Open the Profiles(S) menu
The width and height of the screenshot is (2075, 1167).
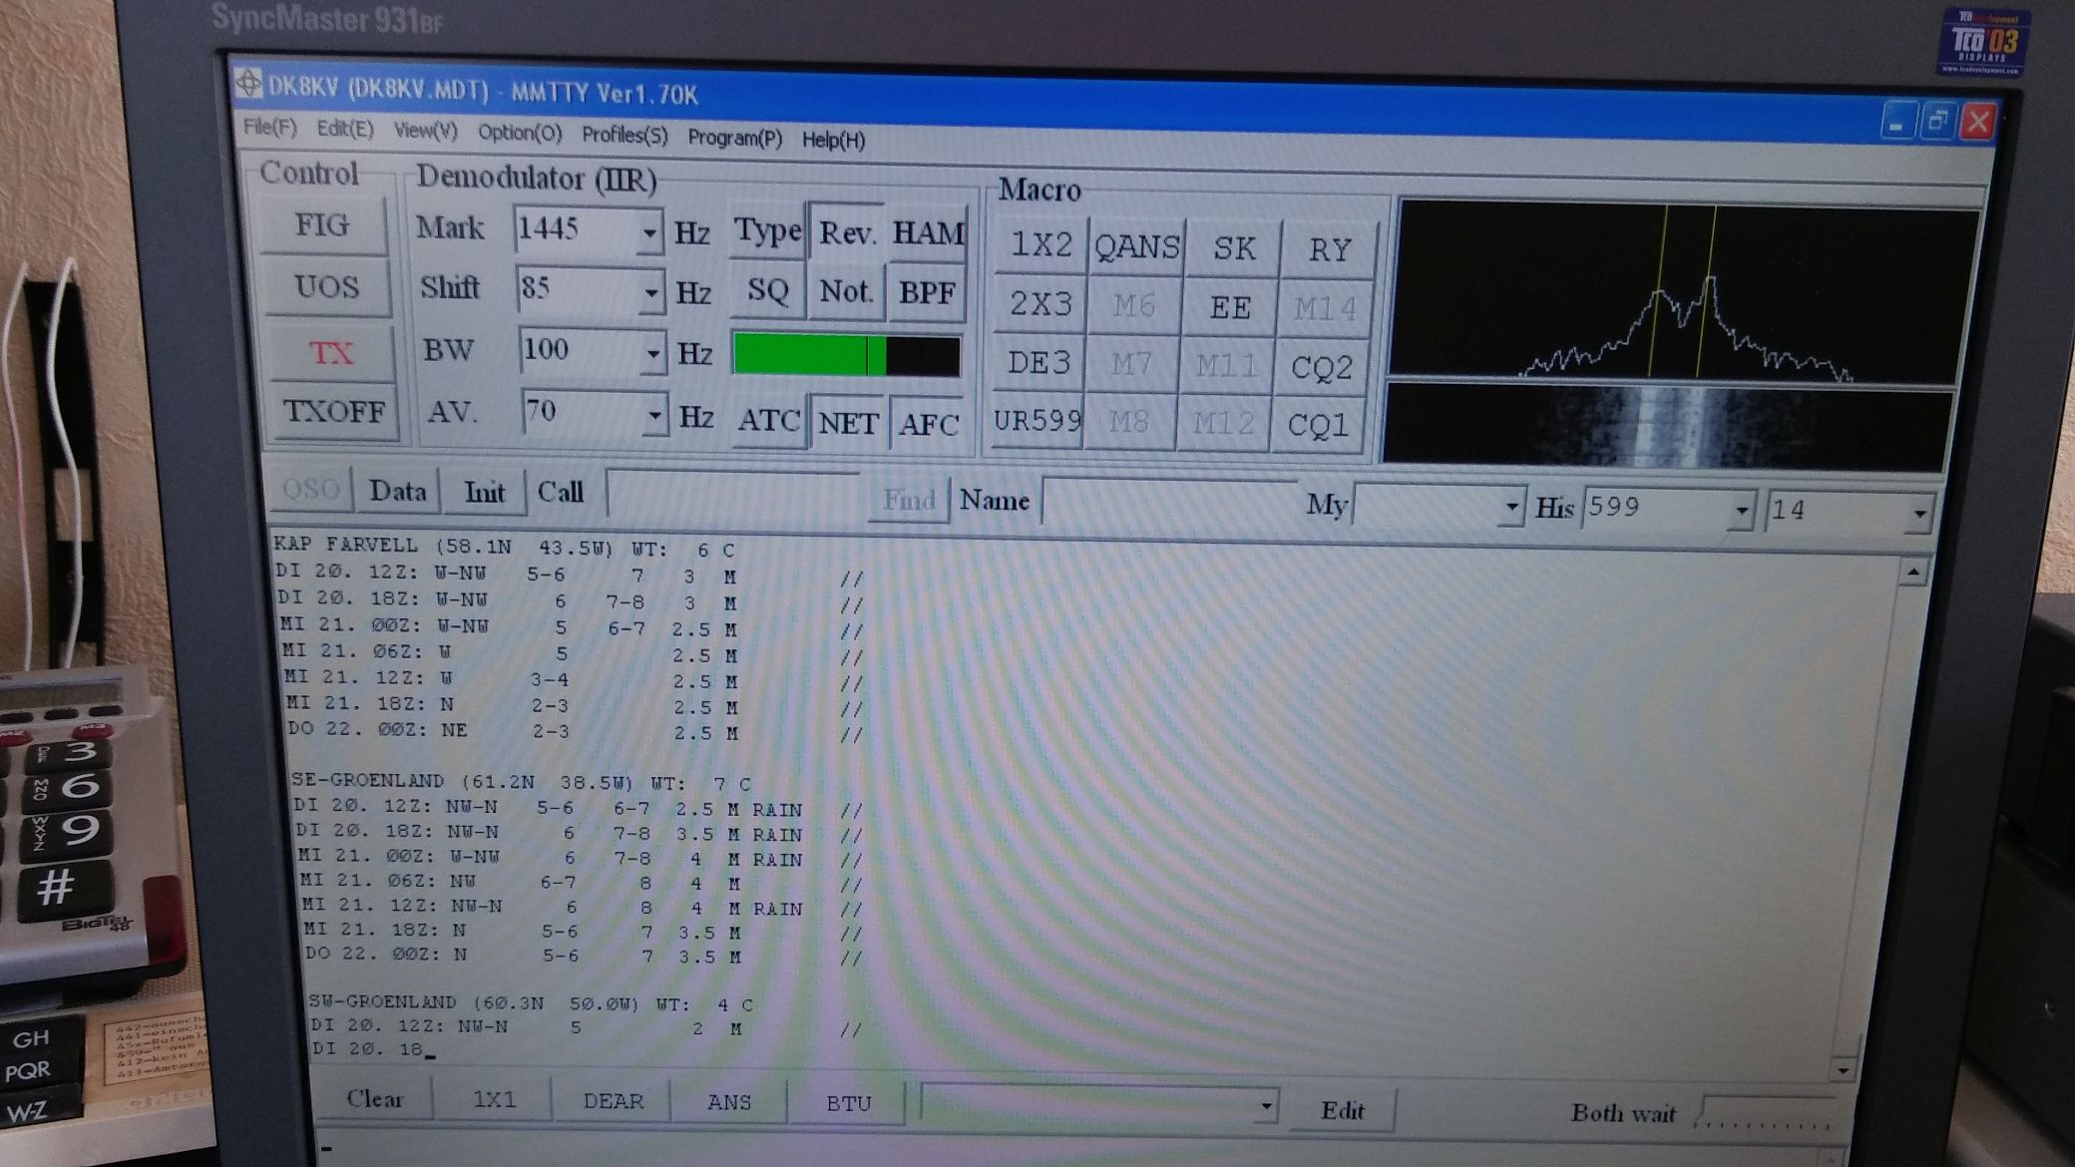pyautogui.click(x=624, y=135)
